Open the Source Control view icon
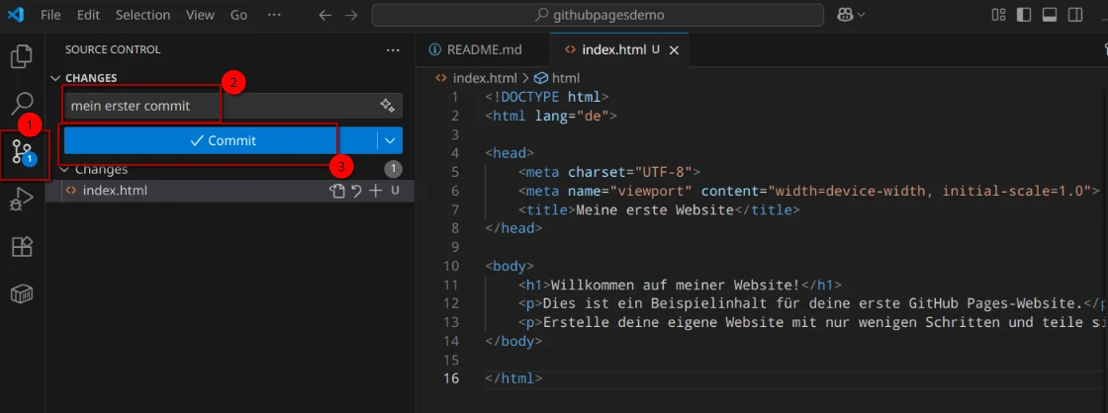 (x=22, y=151)
